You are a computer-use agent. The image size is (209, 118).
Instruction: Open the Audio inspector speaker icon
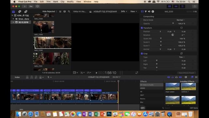[x=149, y=11]
